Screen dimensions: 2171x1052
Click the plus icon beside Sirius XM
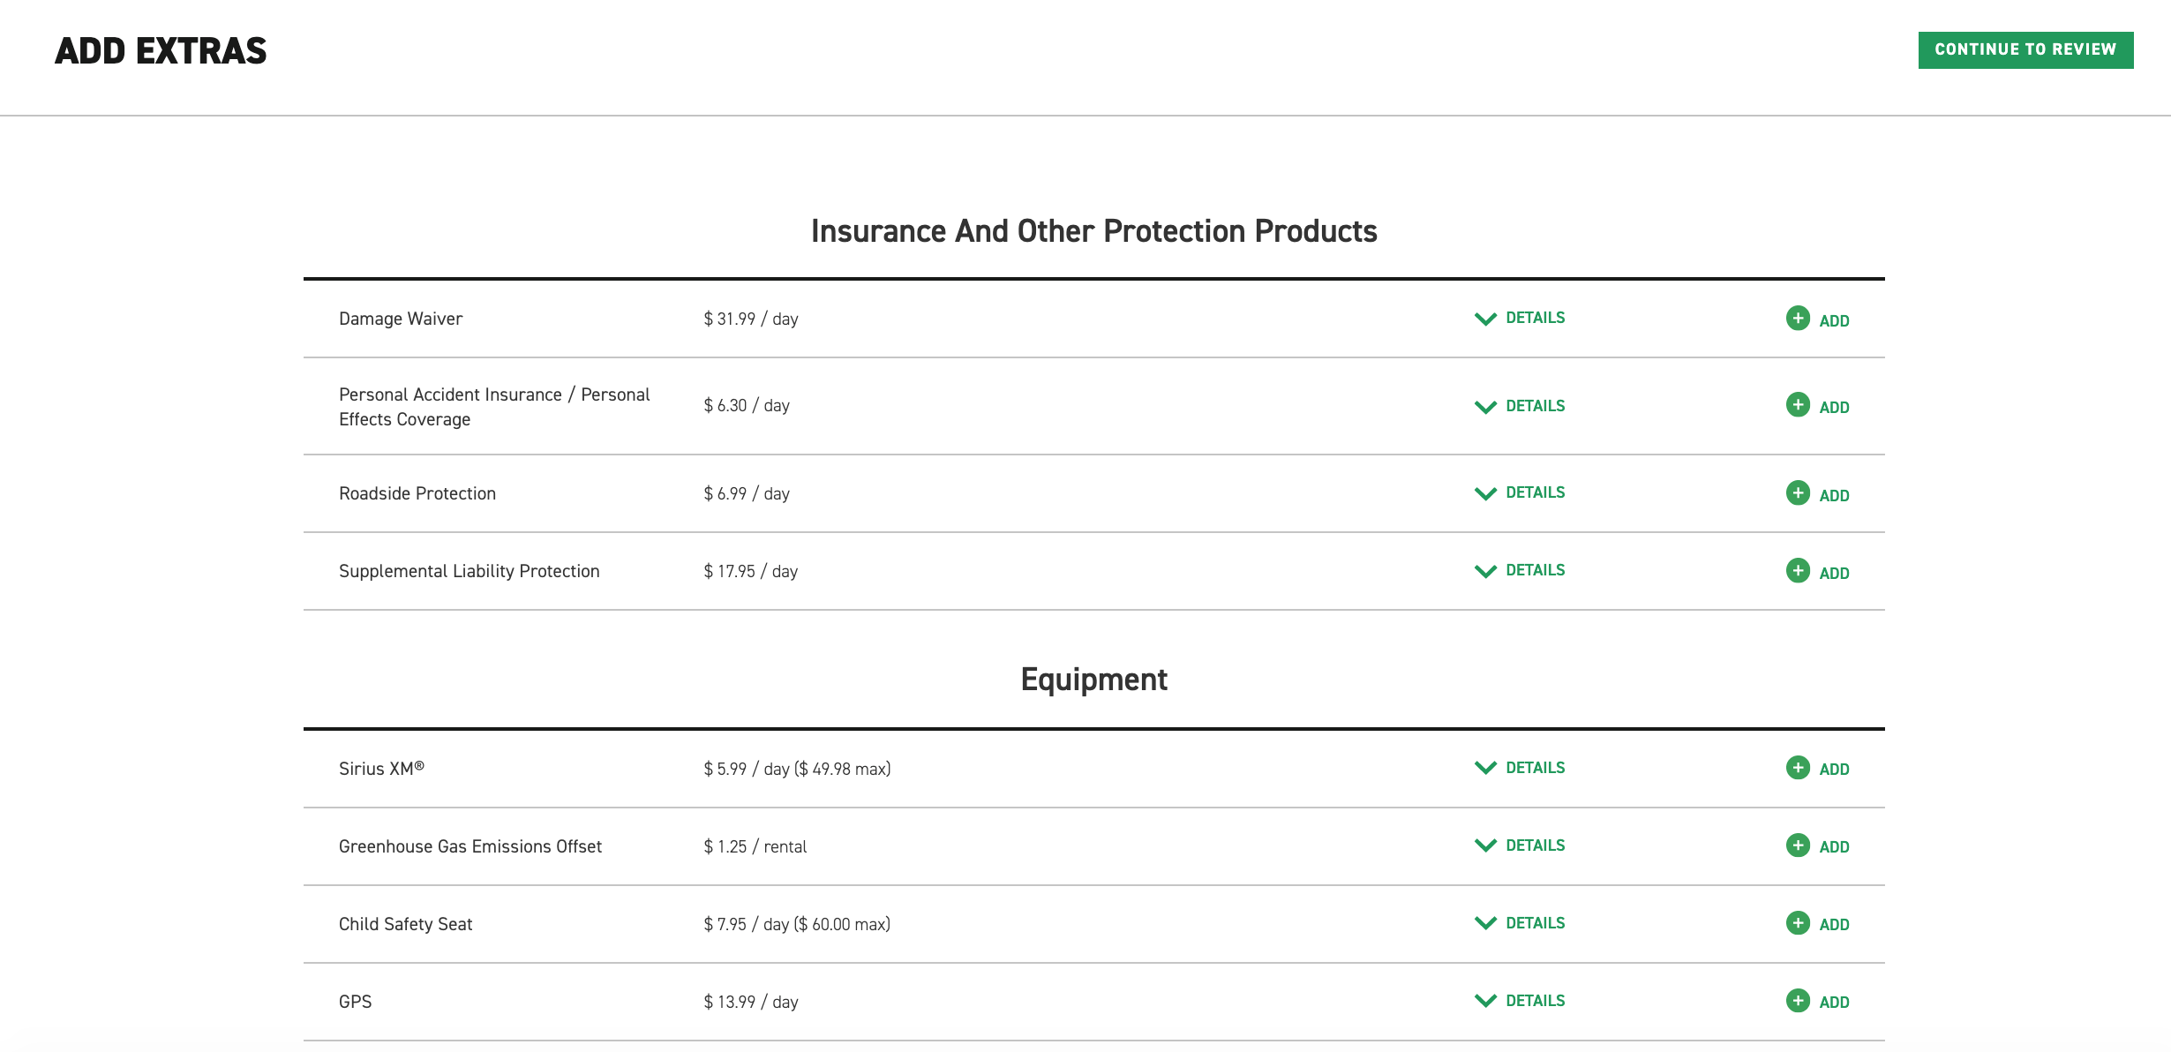pyautogui.click(x=1800, y=769)
